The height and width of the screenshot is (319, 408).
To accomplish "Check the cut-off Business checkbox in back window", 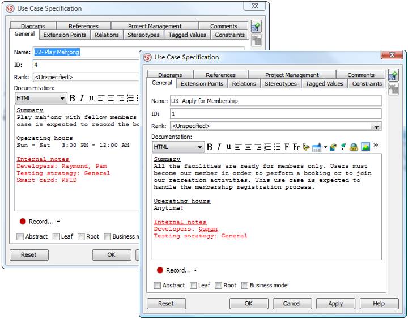I will (x=107, y=237).
